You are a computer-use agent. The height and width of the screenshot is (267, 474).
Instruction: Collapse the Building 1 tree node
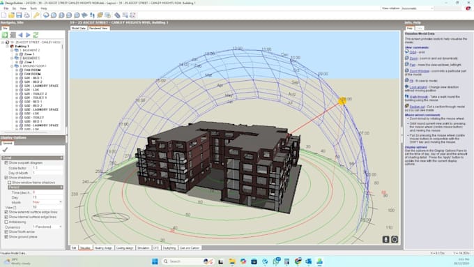[x=8, y=46]
